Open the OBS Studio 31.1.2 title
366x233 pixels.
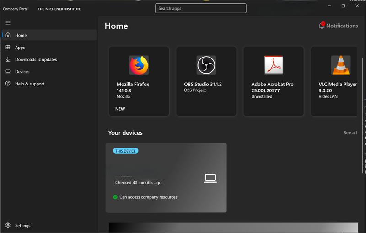point(203,84)
